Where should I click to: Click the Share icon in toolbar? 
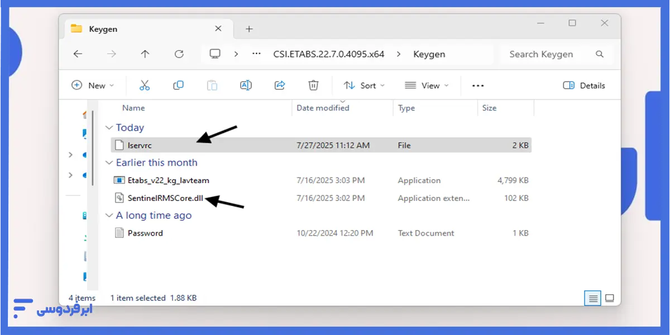(x=280, y=85)
